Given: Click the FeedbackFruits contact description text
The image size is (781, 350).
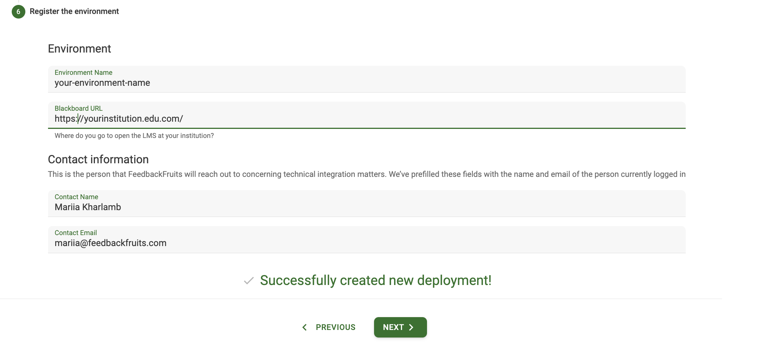Looking at the screenshot, I should [x=366, y=174].
